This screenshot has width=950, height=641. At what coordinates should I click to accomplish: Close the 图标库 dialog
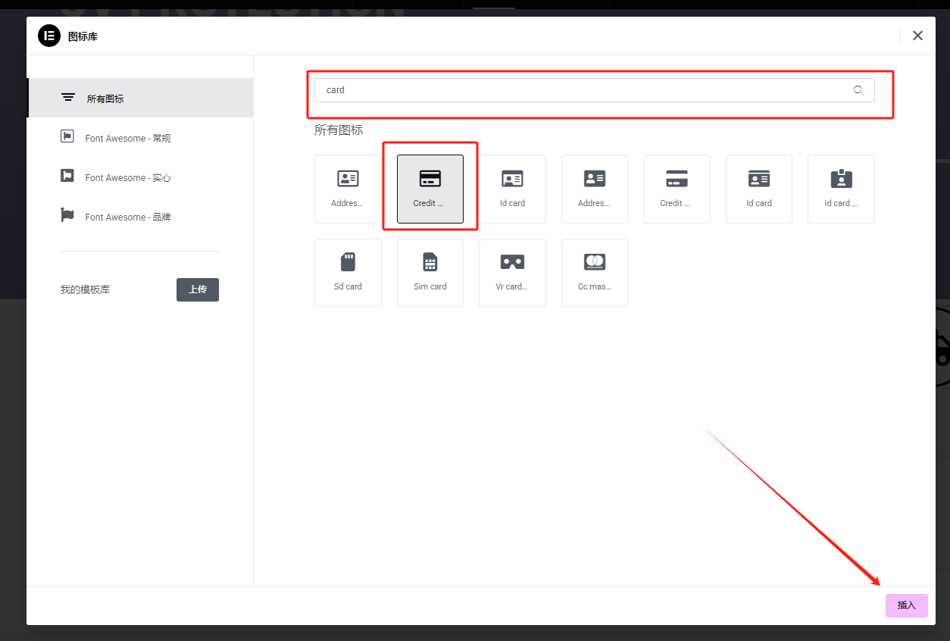pyautogui.click(x=917, y=36)
